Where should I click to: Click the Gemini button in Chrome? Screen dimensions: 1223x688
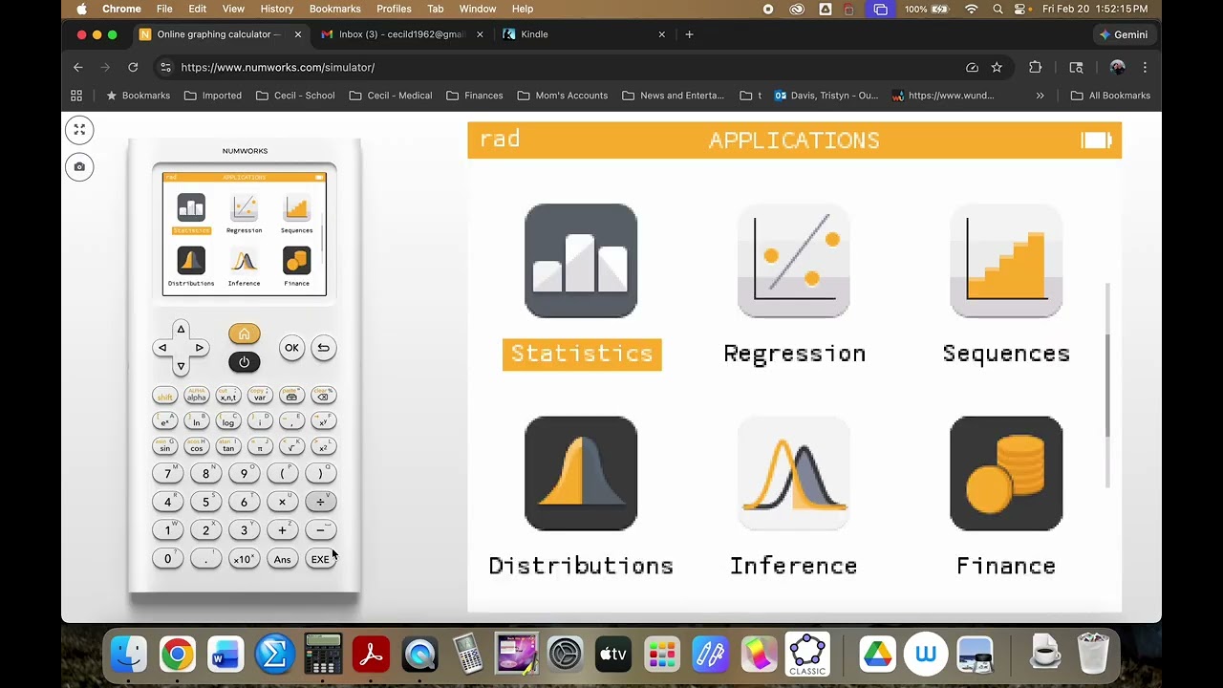coord(1124,34)
